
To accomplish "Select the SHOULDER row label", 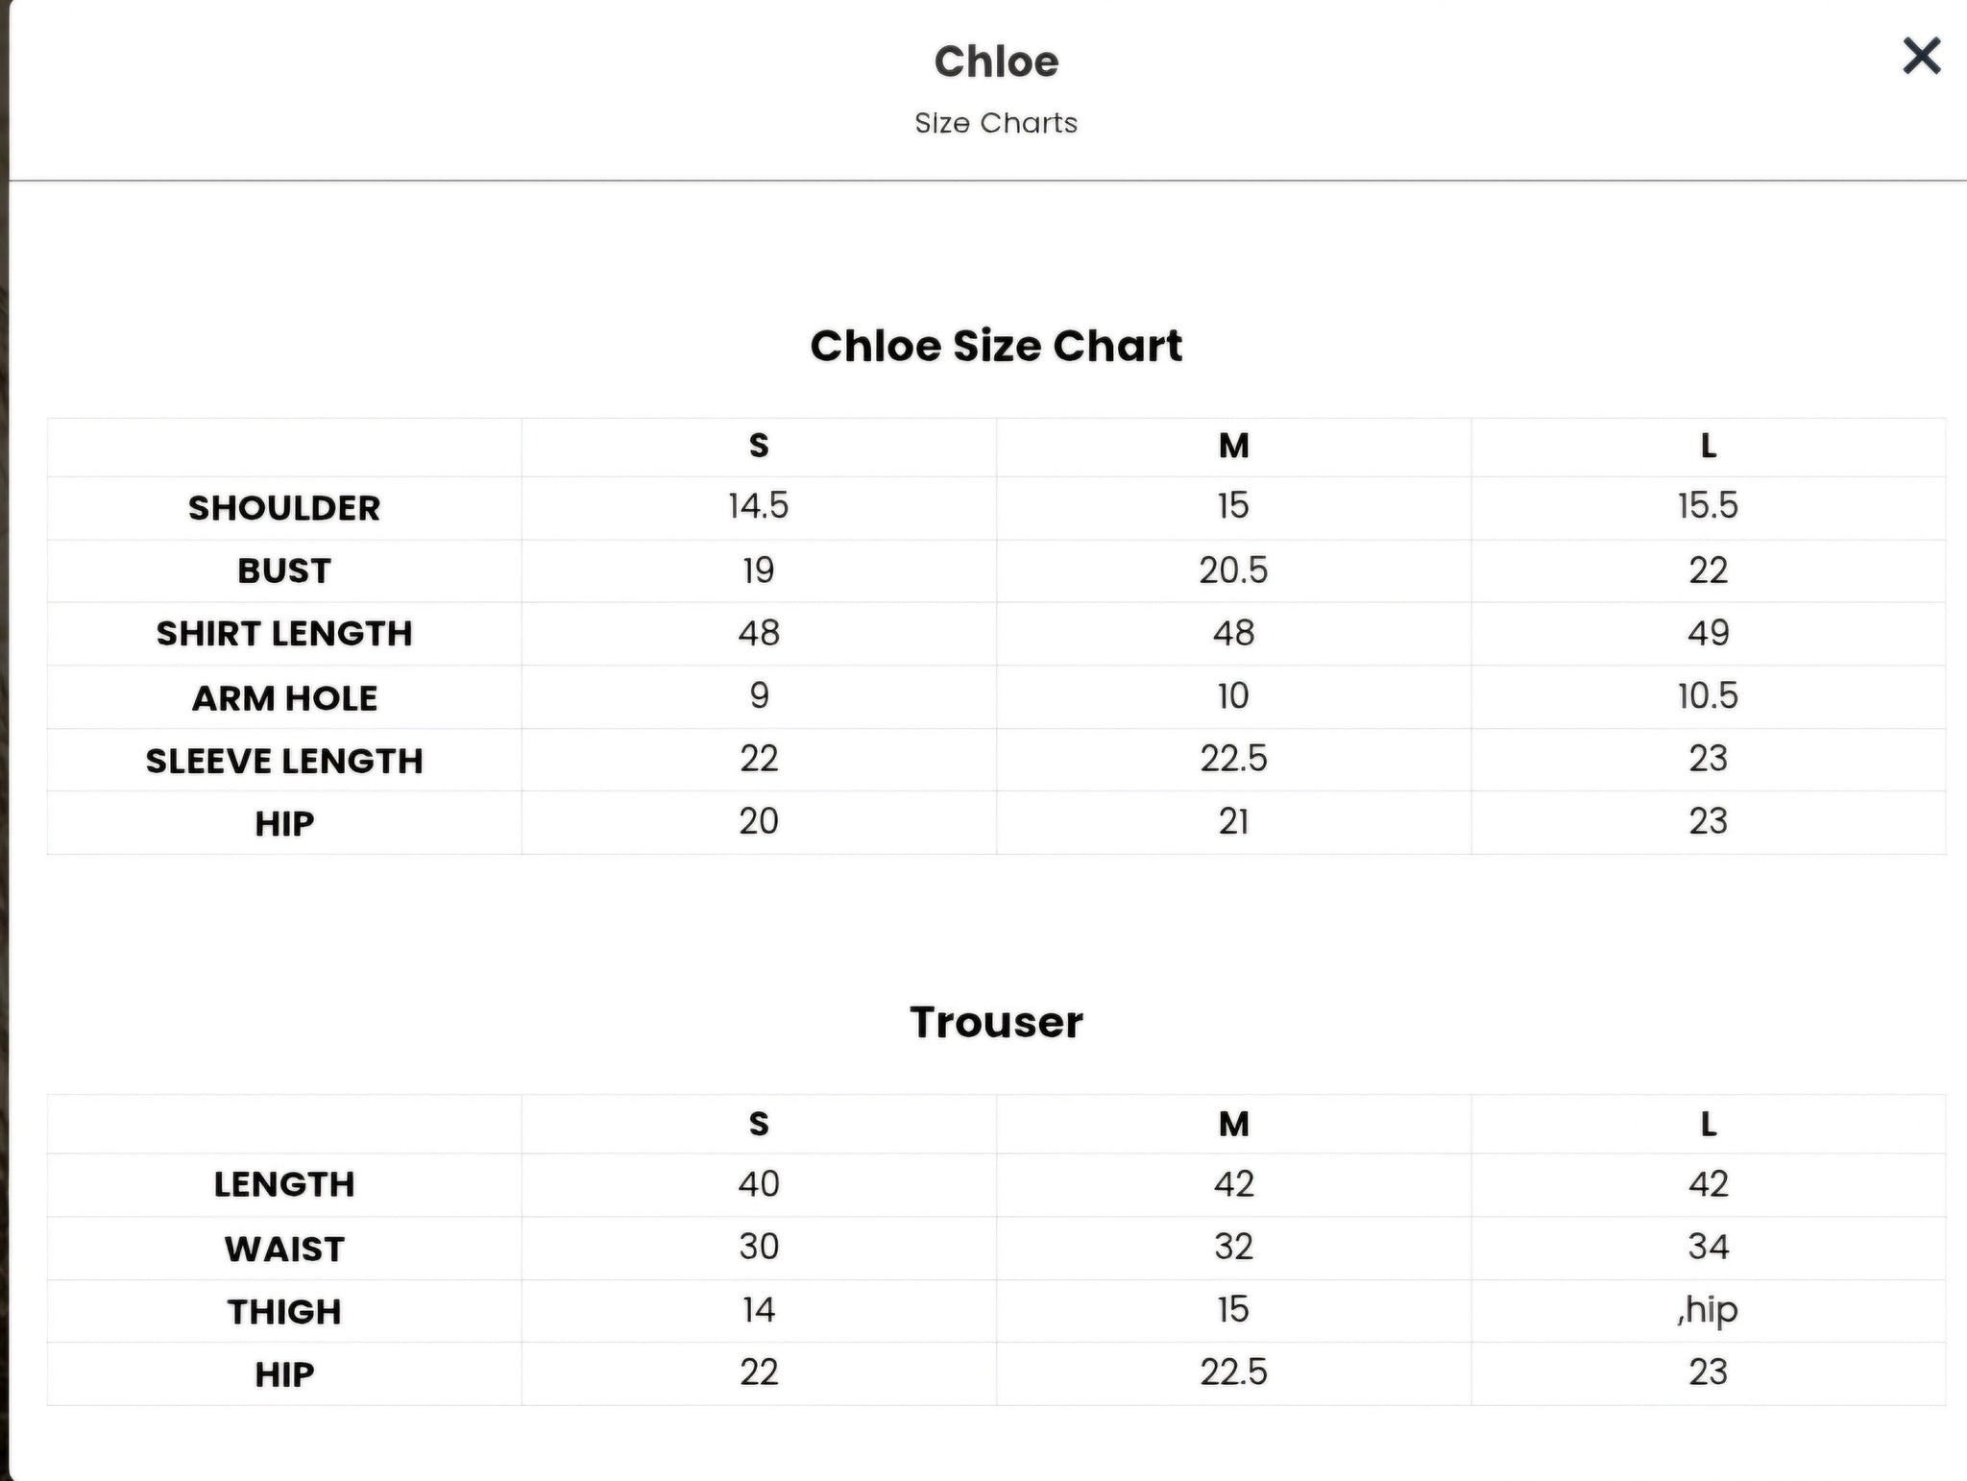I will click(x=284, y=508).
